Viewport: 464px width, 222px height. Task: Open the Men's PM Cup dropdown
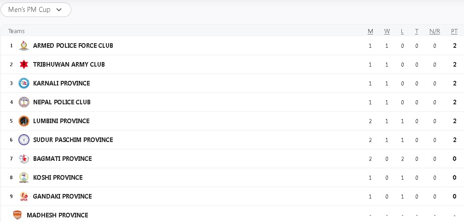click(36, 10)
